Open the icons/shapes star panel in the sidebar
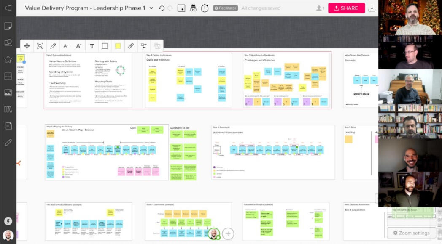This screenshot has width=442, height=244. click(8, 59)
